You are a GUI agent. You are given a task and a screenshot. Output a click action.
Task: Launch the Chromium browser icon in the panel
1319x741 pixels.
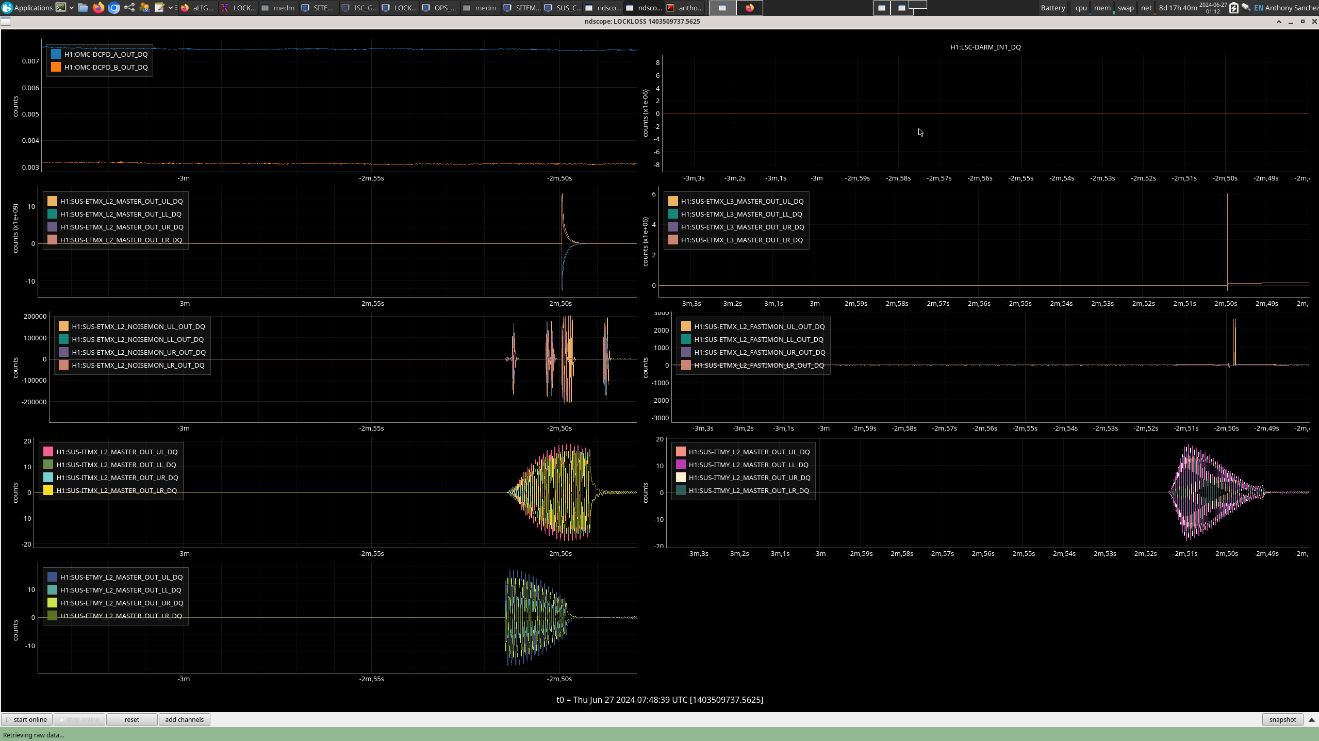tap(114, 8)
